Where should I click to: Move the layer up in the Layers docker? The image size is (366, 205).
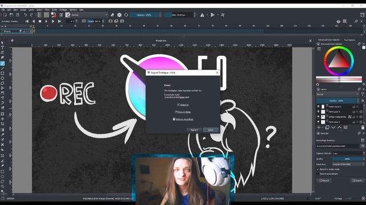point(339,128)
